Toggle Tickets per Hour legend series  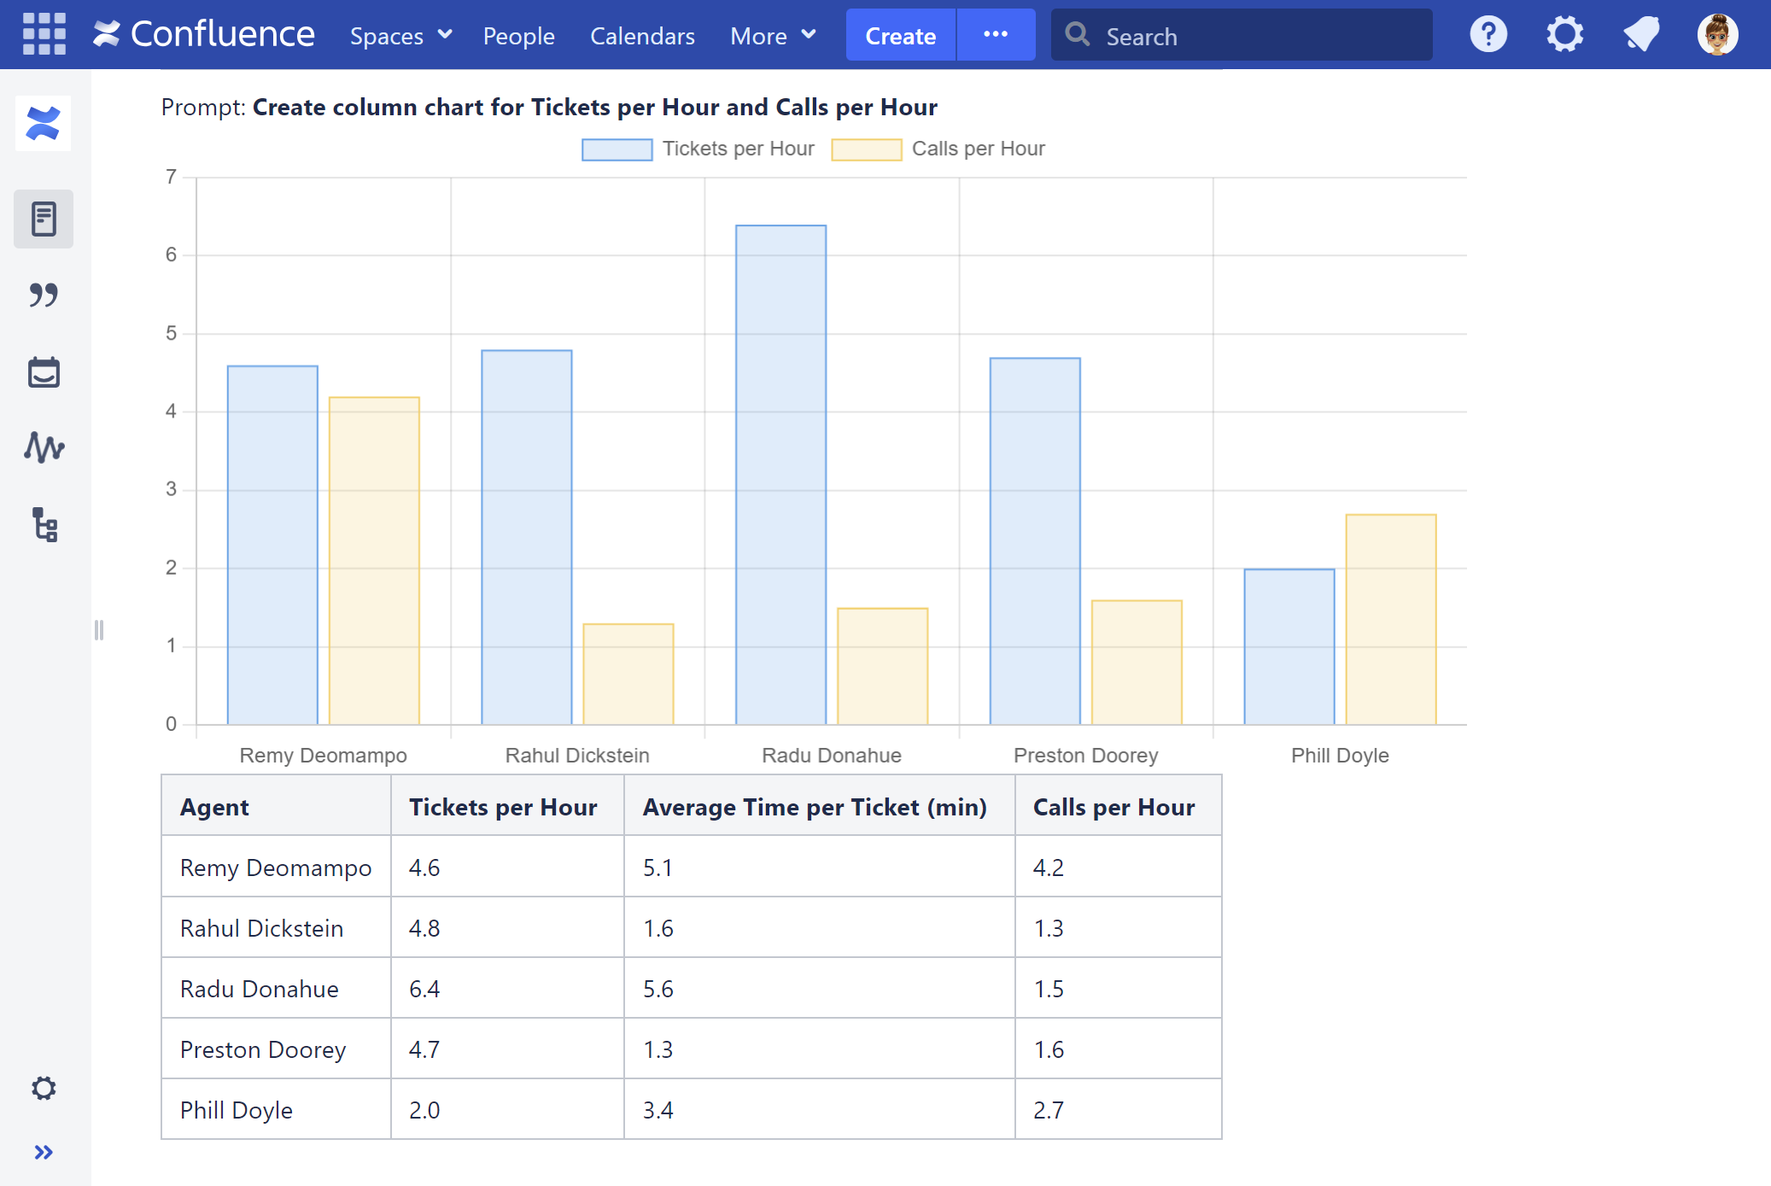698,149
